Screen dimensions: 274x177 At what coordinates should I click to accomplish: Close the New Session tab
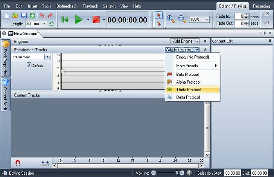[x=4, y=33]
